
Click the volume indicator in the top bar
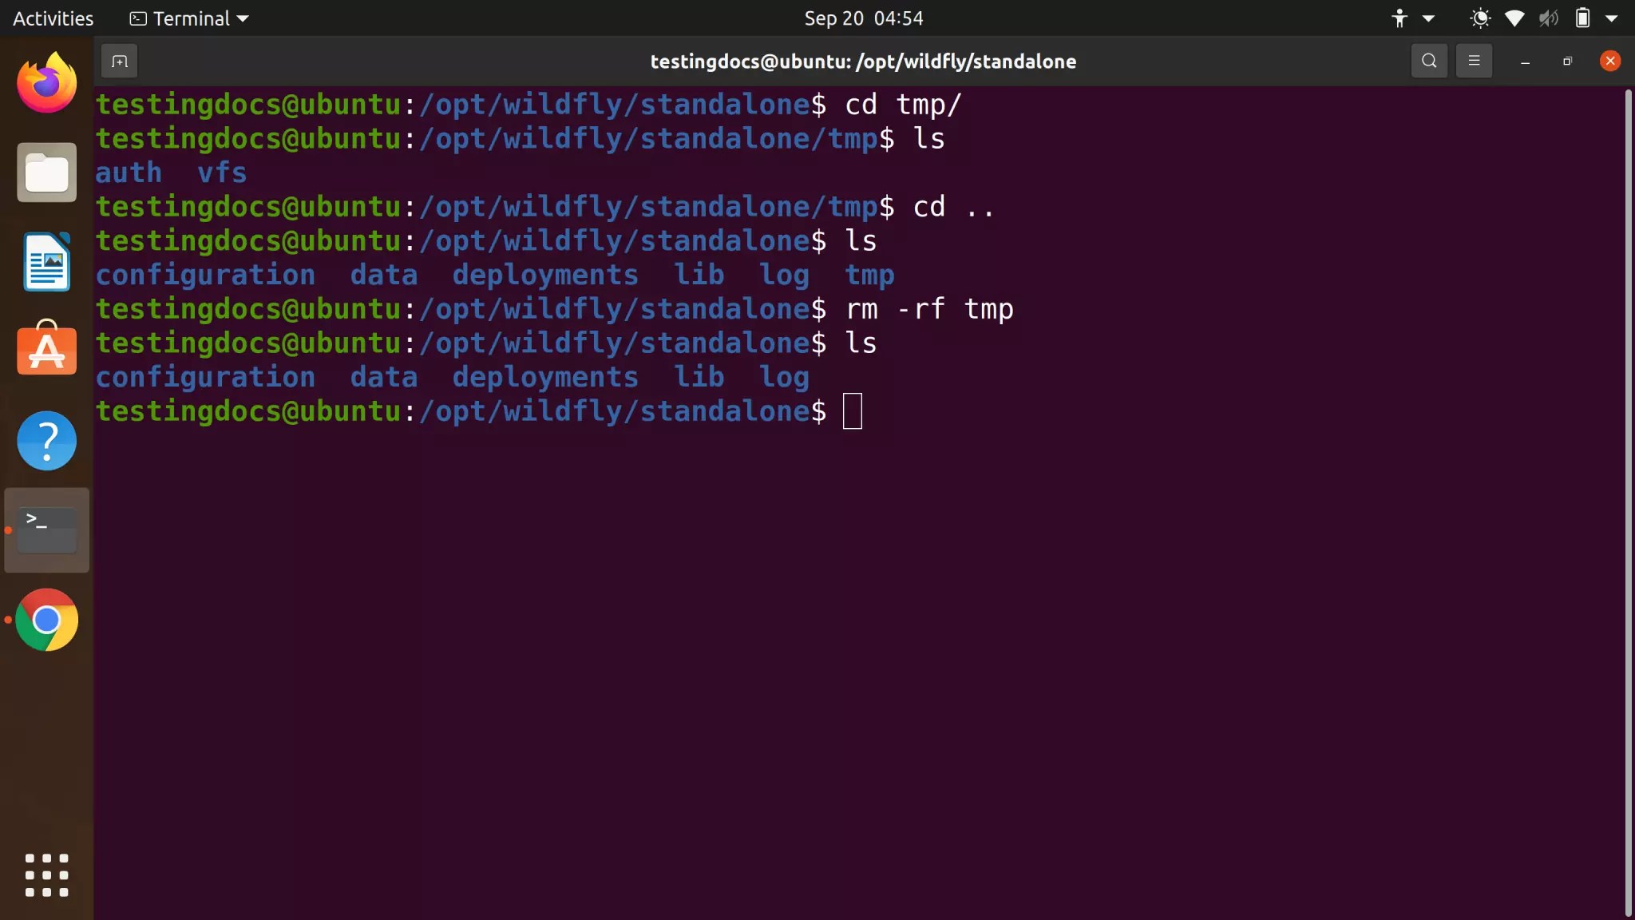coord(1547,18)
